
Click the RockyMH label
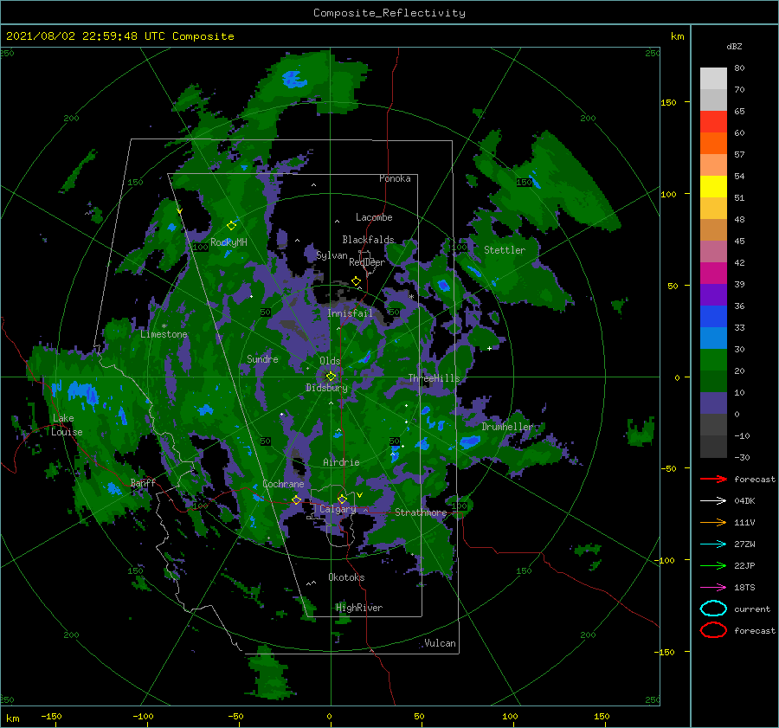click(x=229, y=242)
